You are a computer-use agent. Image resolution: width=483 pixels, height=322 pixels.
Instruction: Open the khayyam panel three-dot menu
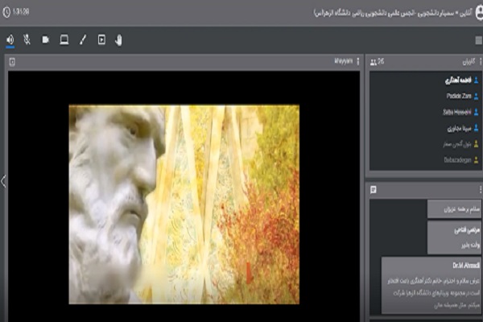coord(358,61)
